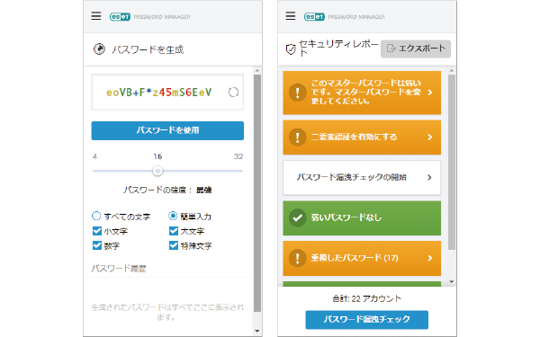
Task: Click the checkmark icon on 弱いパスワードなし
Action: click(x=297, y=217)
